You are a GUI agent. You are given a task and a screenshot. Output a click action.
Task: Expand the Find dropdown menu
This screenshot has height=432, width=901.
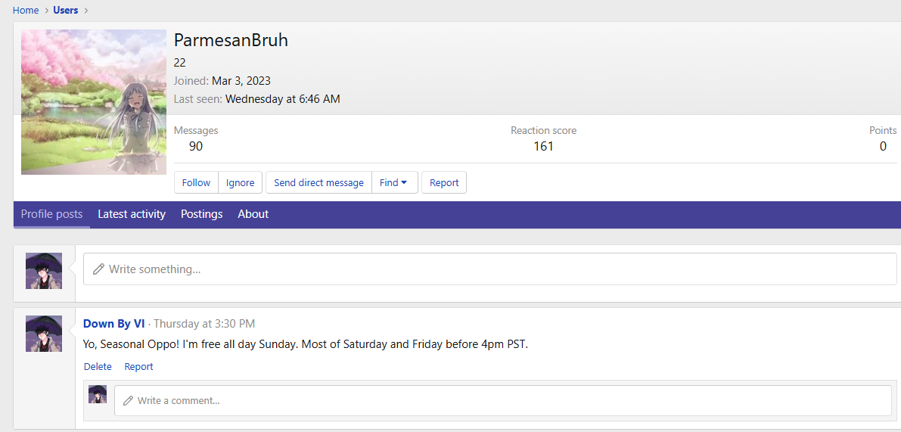tap(394, 182)
